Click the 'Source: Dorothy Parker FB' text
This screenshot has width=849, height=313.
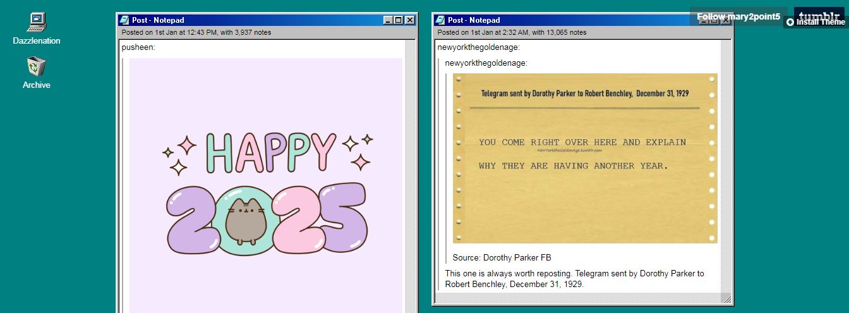click(502, 258)
